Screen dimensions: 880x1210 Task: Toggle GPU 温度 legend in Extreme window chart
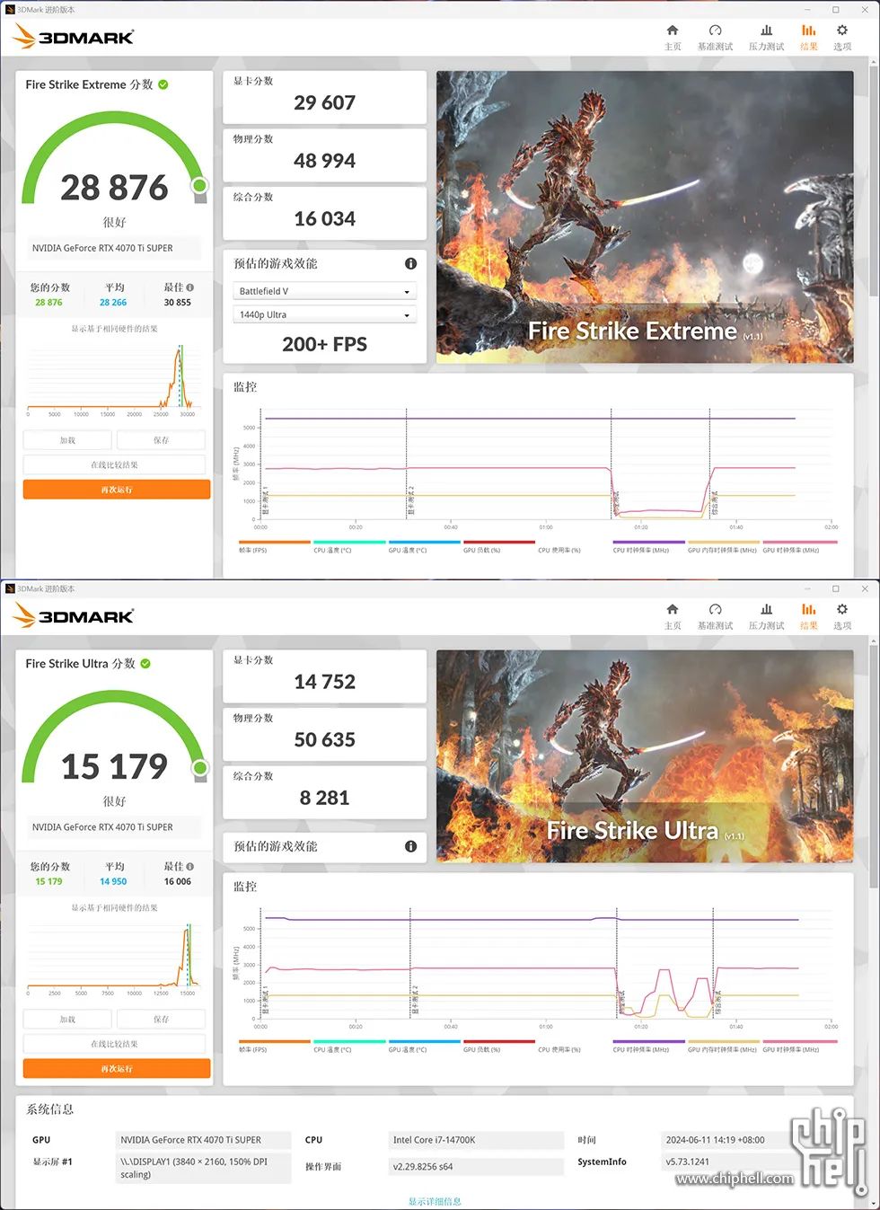click(x=424, y=546)
